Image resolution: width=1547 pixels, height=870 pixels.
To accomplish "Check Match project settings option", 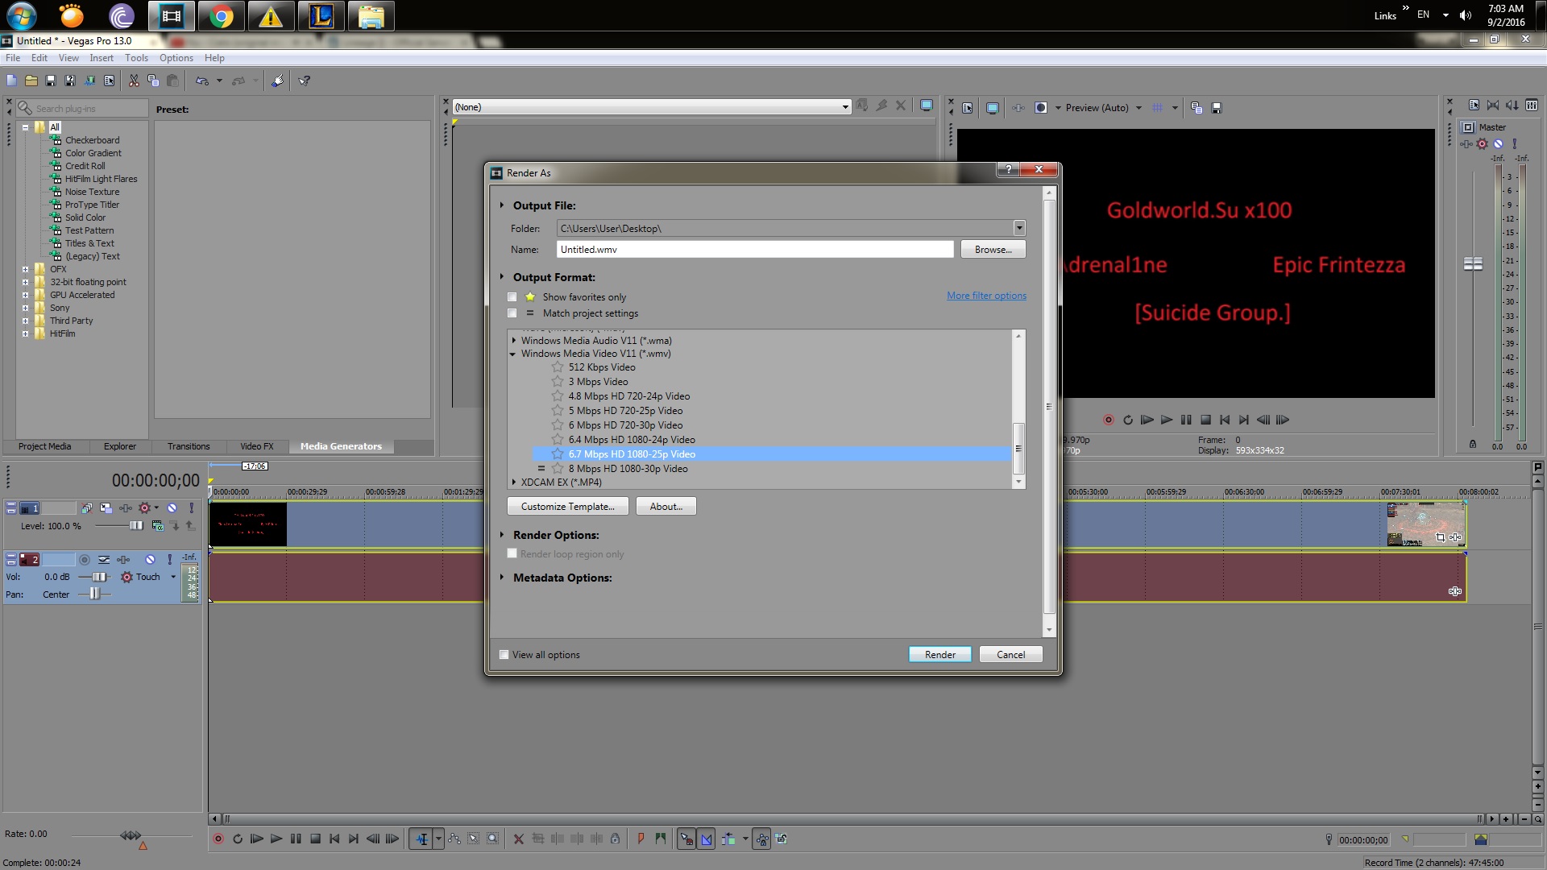I will 512,313.
